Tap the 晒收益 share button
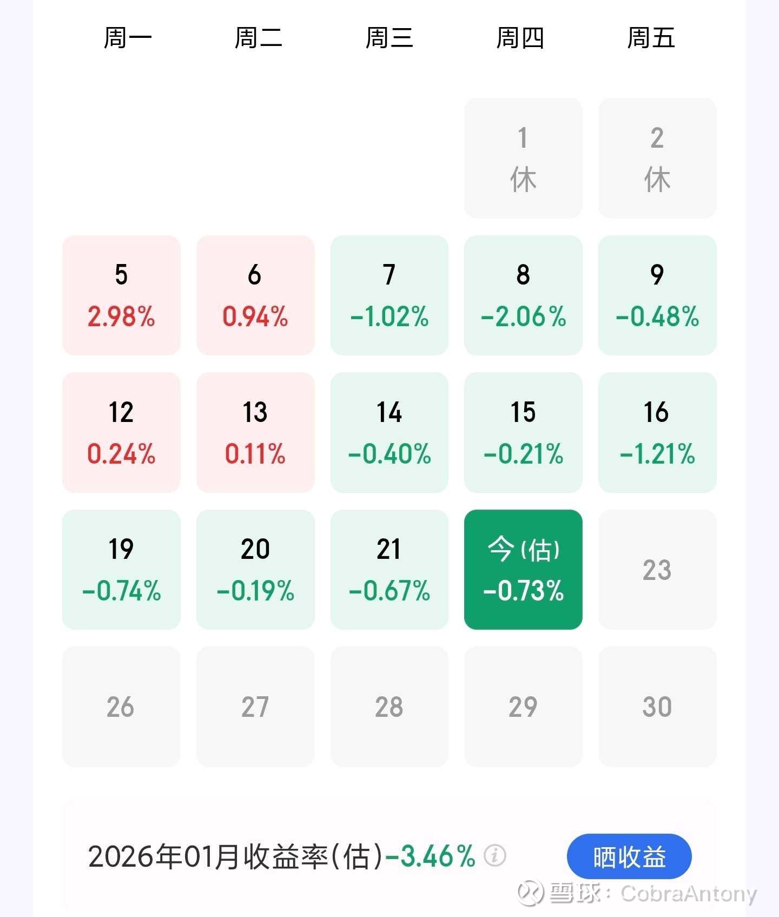 click(629, 856)
